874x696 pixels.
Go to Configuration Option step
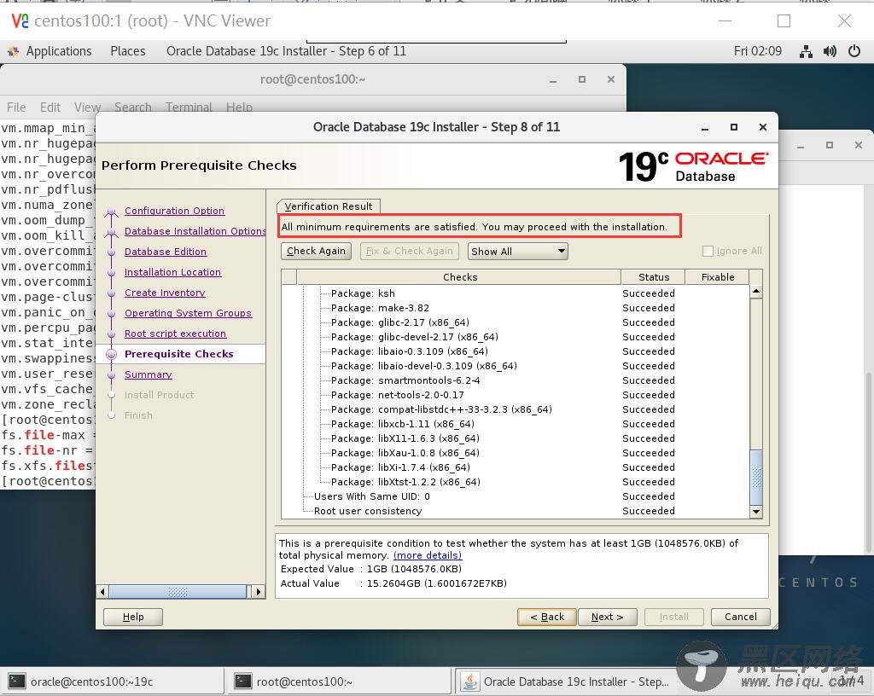(174, 211)
